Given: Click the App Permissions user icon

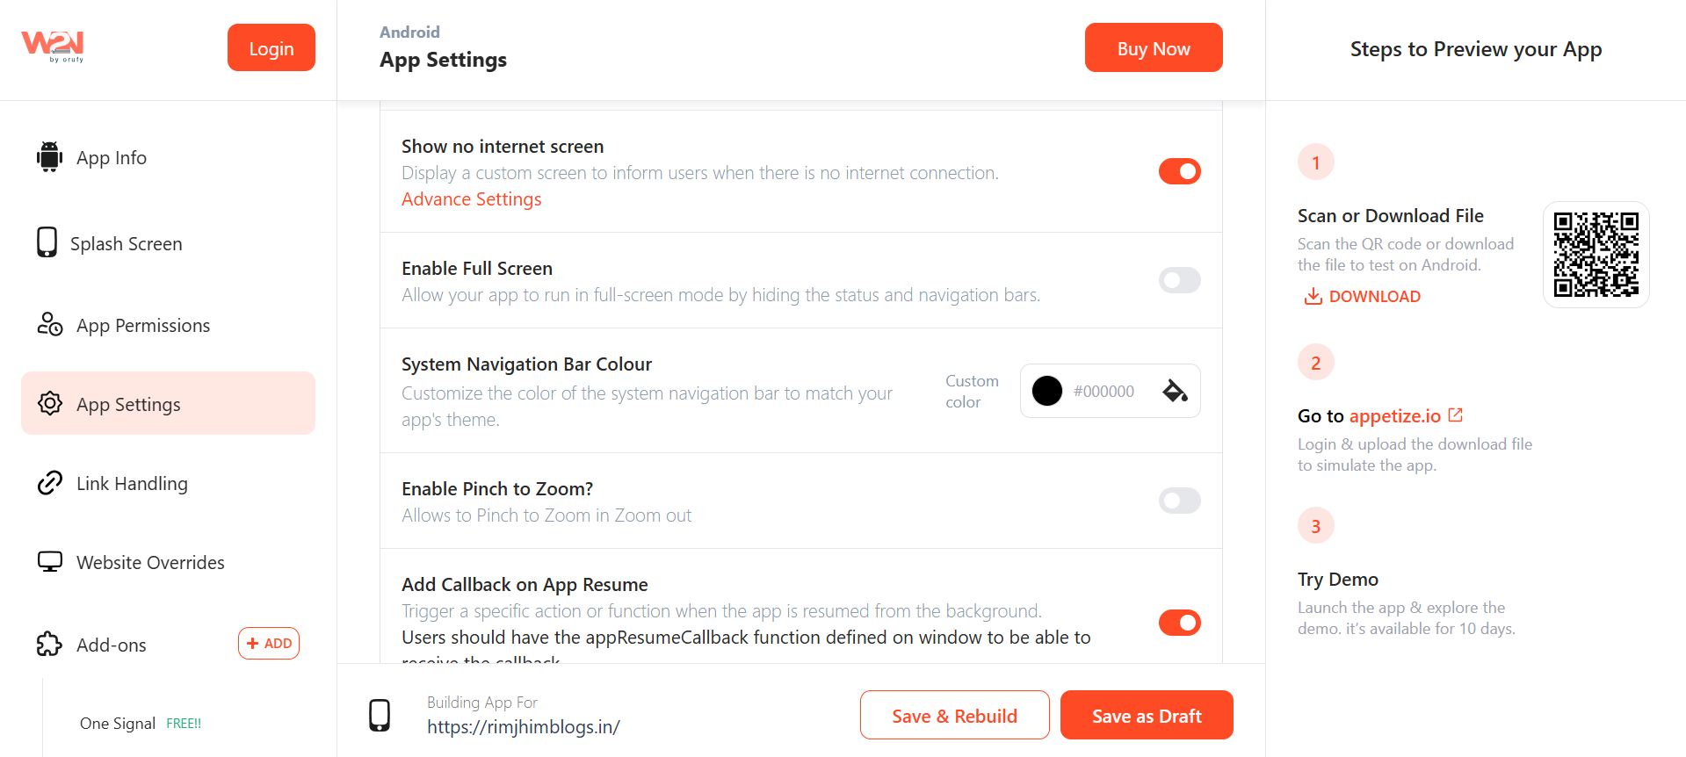Looking at the screenshot, I should 50,324.
